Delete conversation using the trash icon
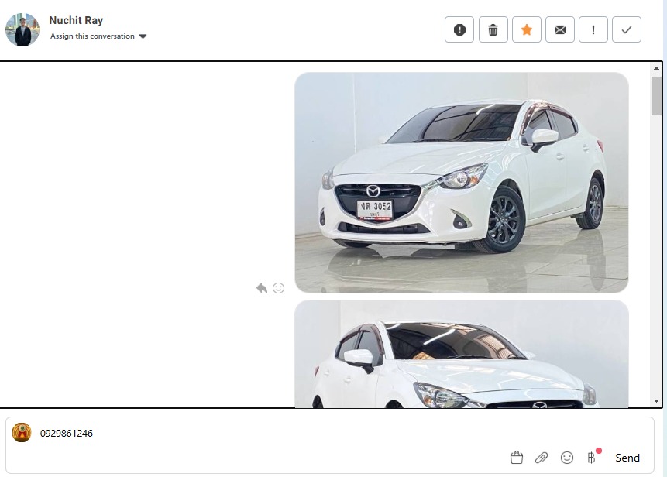The image size is (667, 477). [493, 29]
